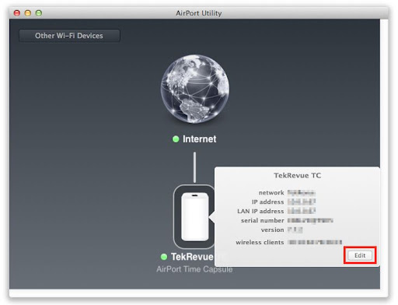Click the IP address label
398x305 pixels.
click(267, 202)
